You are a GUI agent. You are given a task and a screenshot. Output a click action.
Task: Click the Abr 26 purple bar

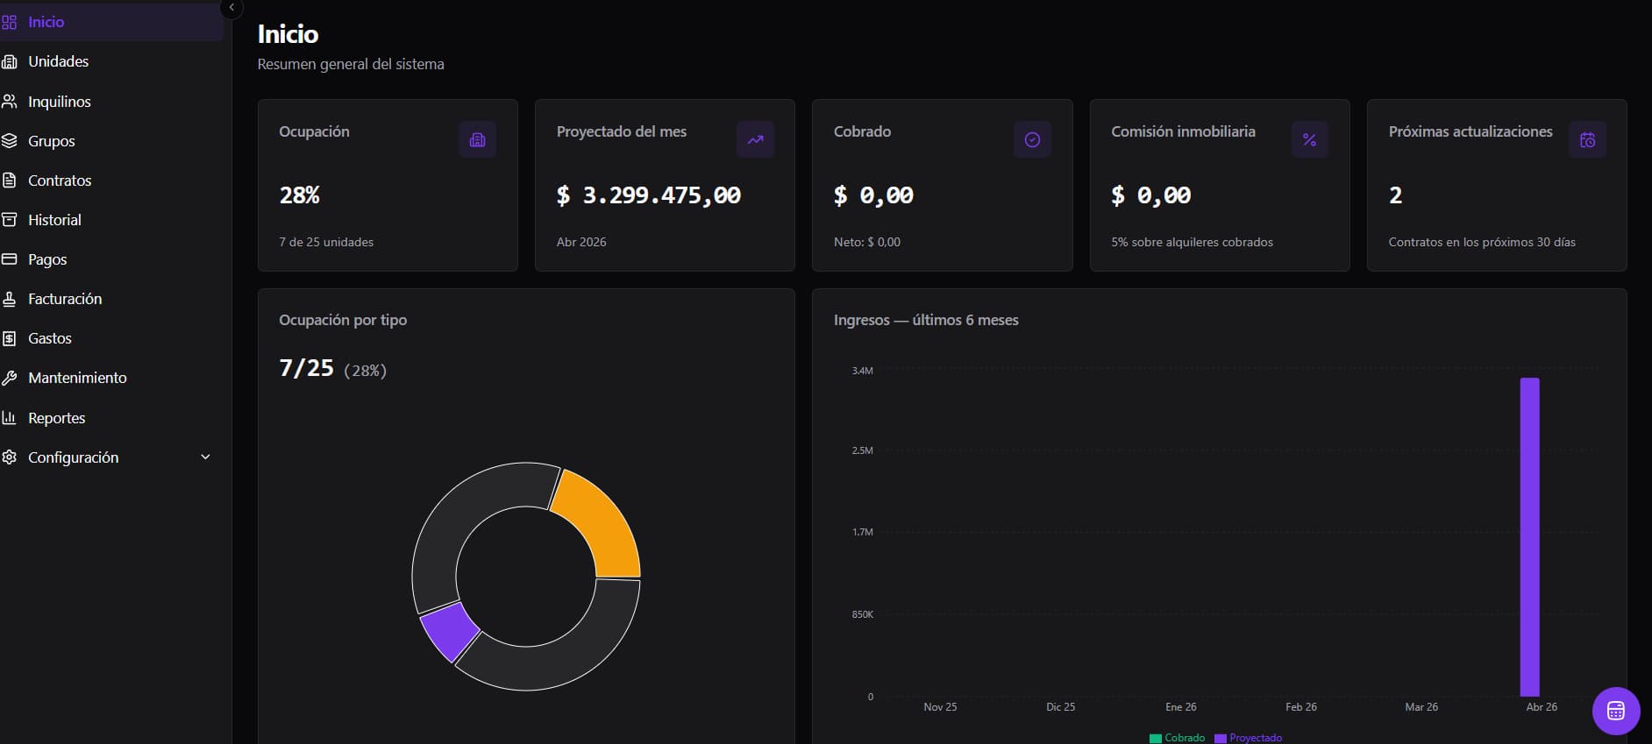point(1529,537)
